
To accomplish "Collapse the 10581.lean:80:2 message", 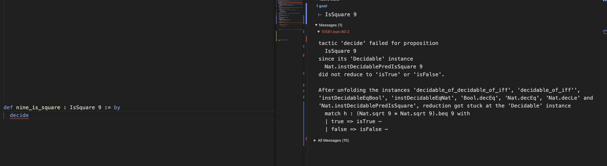I will (x=318, y=32).
